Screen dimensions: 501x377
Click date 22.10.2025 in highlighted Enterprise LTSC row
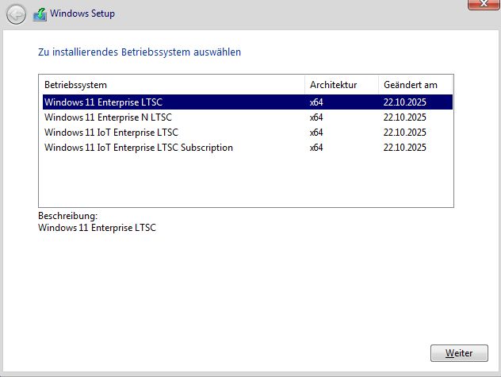(405, 102)
